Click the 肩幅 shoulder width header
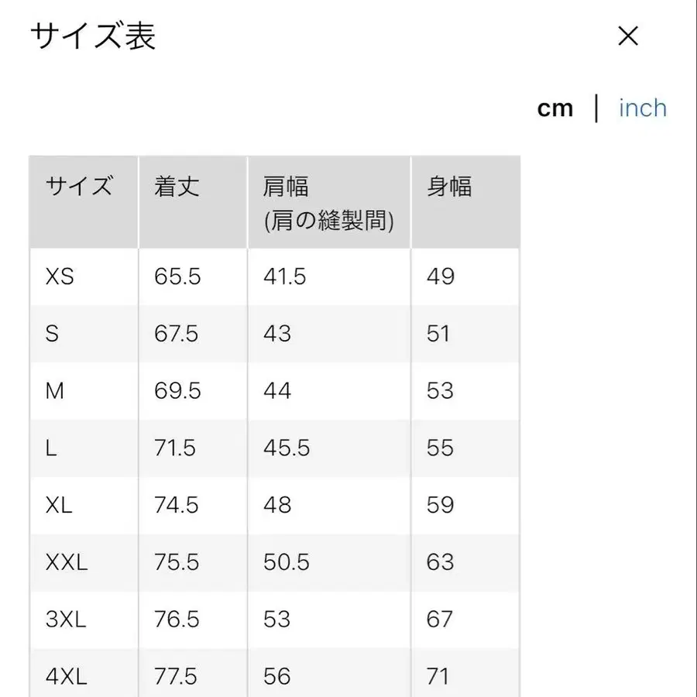Image resolution: width=697 pixels, height=697 pixels. pyautogui.click(x=287, y=186)
